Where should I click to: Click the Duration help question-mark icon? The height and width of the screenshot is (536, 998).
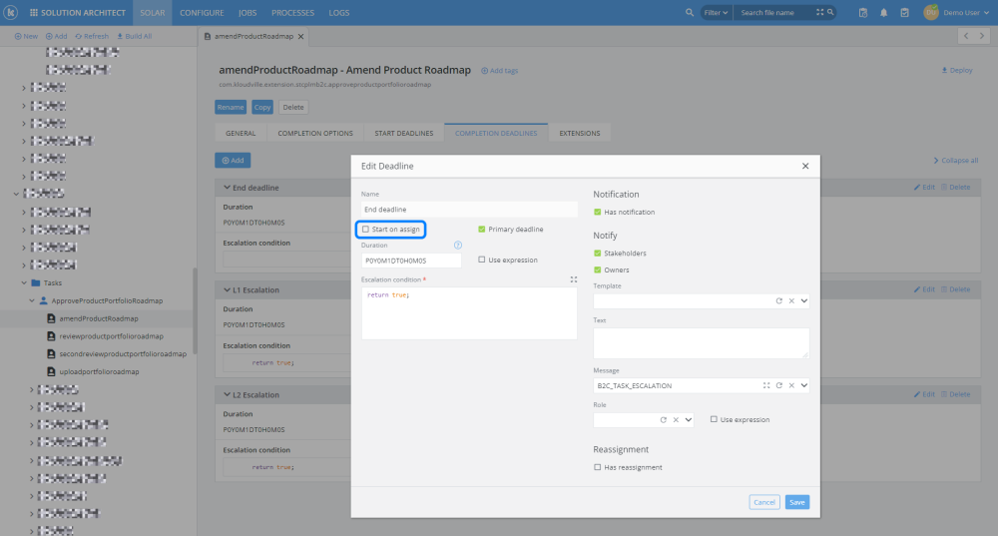click(x=458, y=245)
